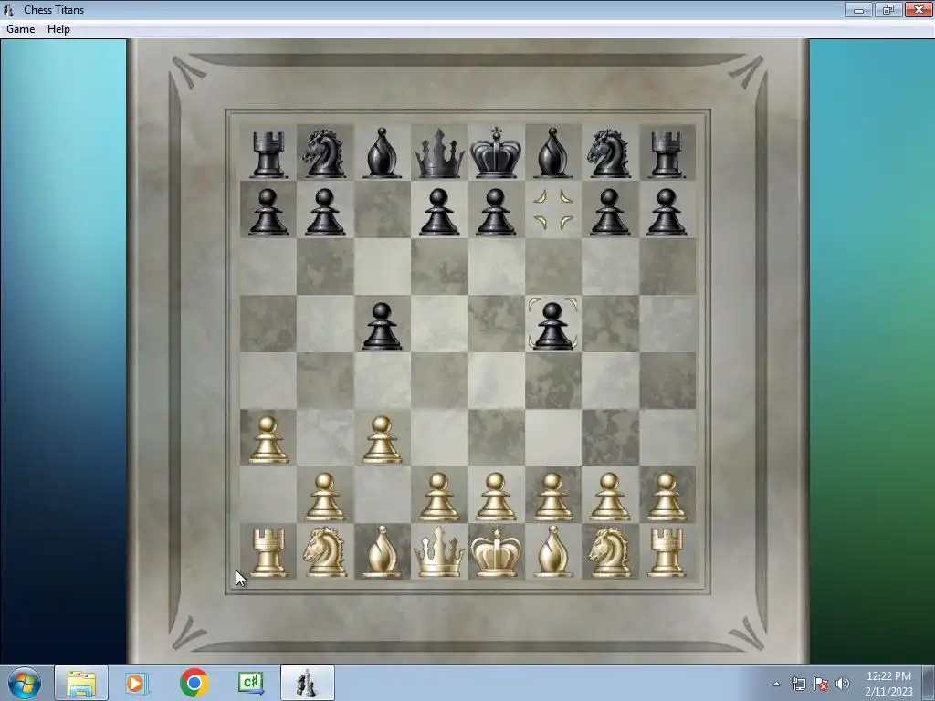Minimize the Chess Titans window
This screenshot has width=935, height=701.
(x=858, y=9)
